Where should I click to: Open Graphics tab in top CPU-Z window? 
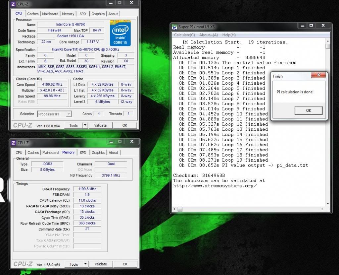point(98,14)
